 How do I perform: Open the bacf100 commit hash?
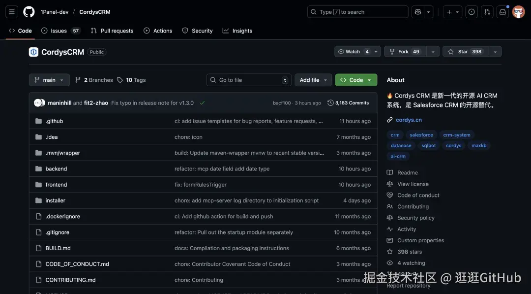pyautogui.click(x=282, y=103)
